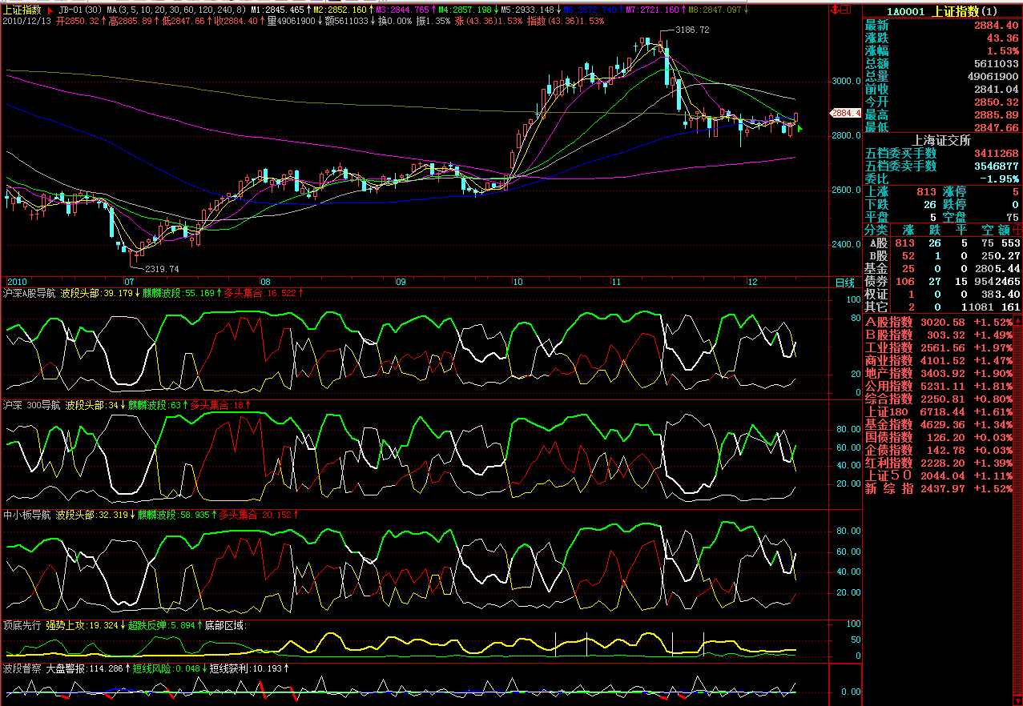This screenshot has width=1023, height=706.
Task: Click the 分类 column header
Action: tap(876, 229)
